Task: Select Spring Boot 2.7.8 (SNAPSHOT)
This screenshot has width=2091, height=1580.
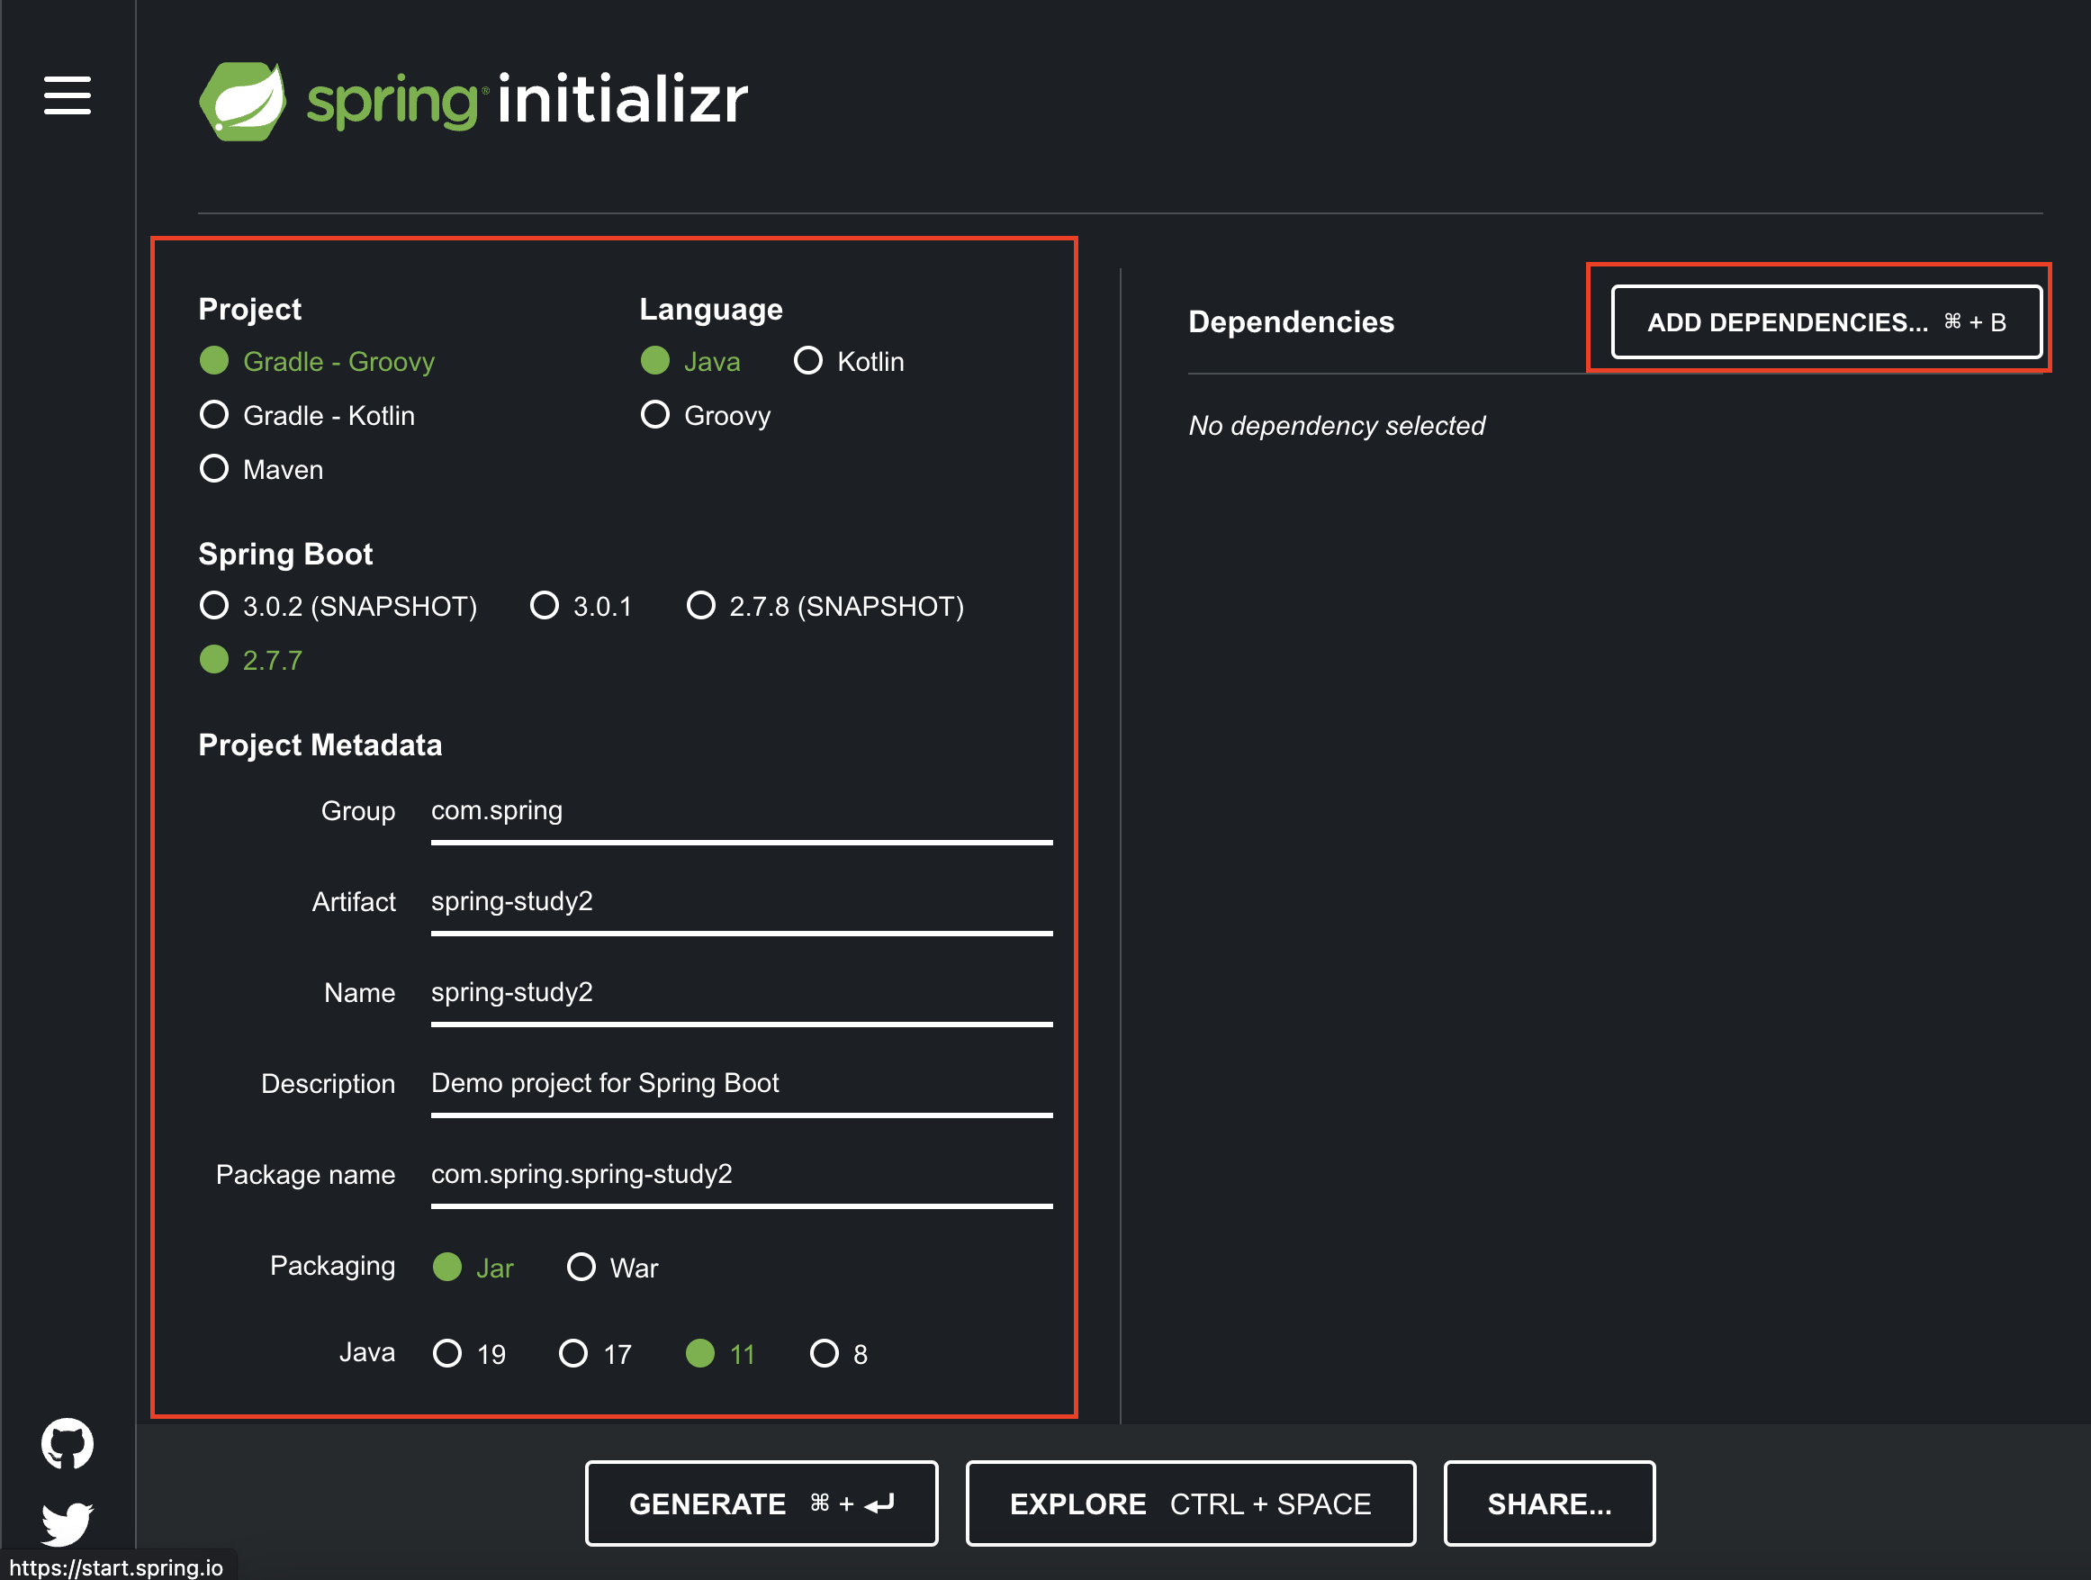Action: click(701, 606)
